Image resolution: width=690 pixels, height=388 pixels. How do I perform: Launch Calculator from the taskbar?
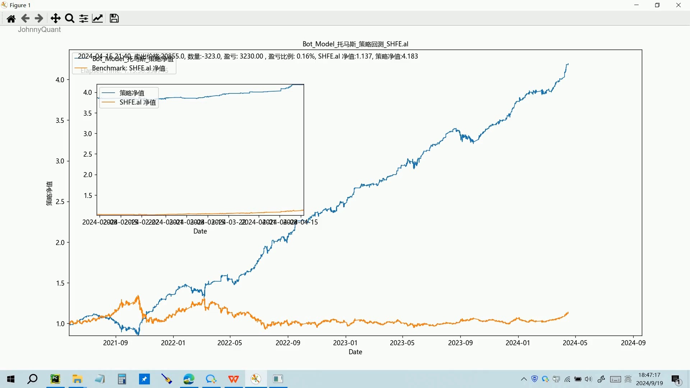(122, 379)
